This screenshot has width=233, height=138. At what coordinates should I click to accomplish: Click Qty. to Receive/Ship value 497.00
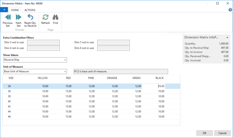[x=225, y=48]
